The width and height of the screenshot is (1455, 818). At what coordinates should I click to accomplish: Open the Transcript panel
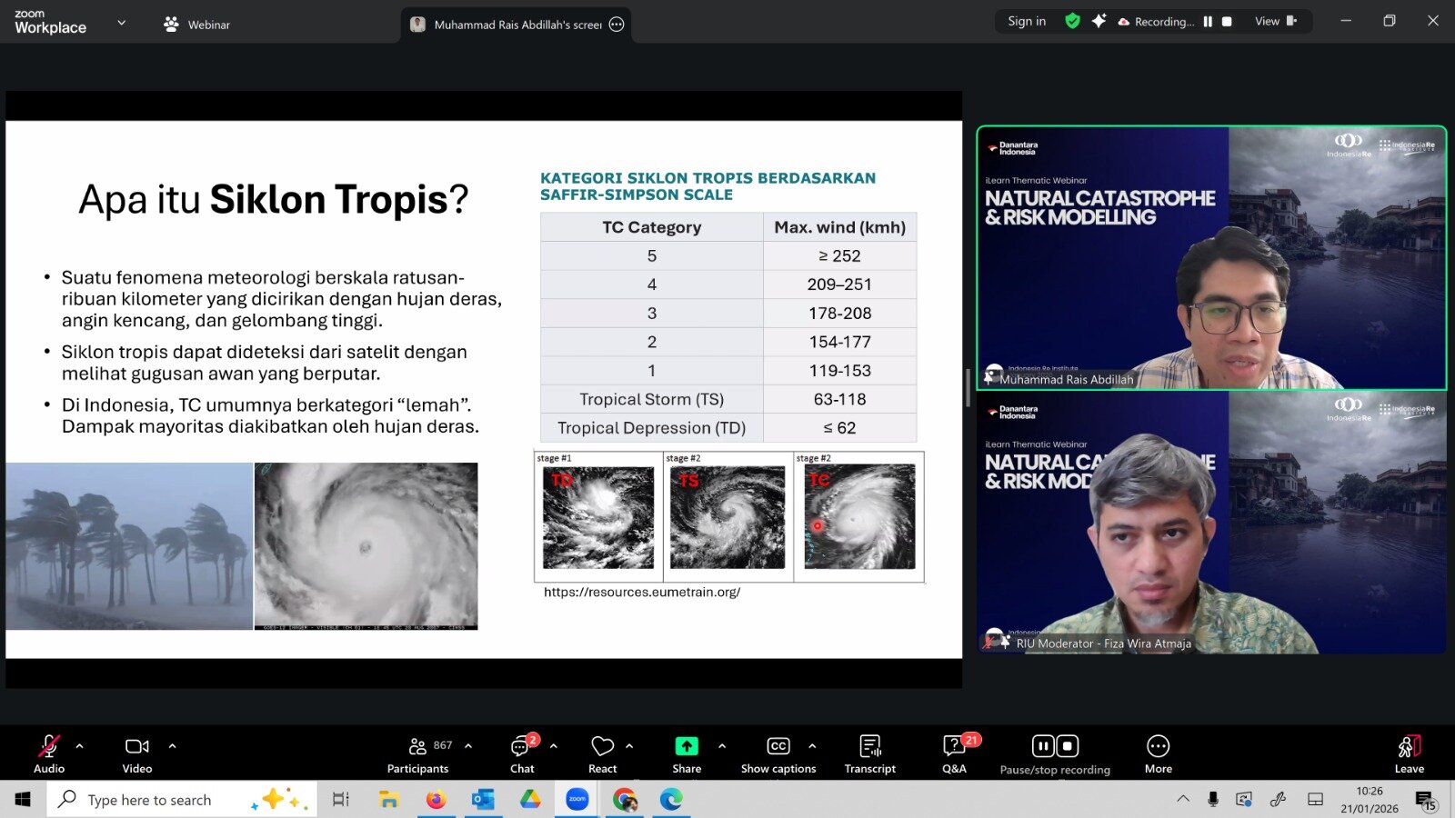pyautogui.click(x=869, y=753)
